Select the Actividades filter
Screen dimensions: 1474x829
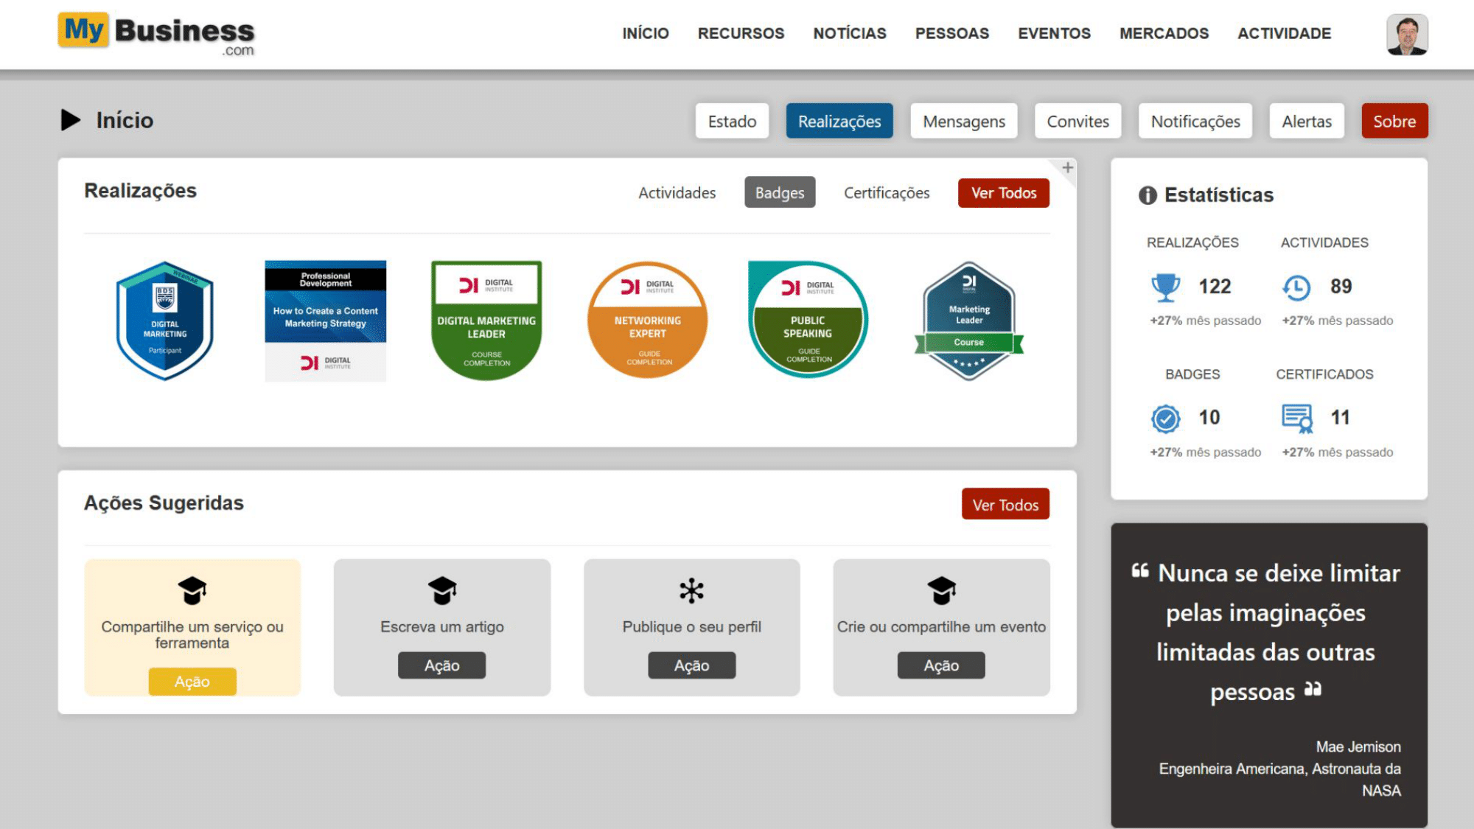coord(677,192)
